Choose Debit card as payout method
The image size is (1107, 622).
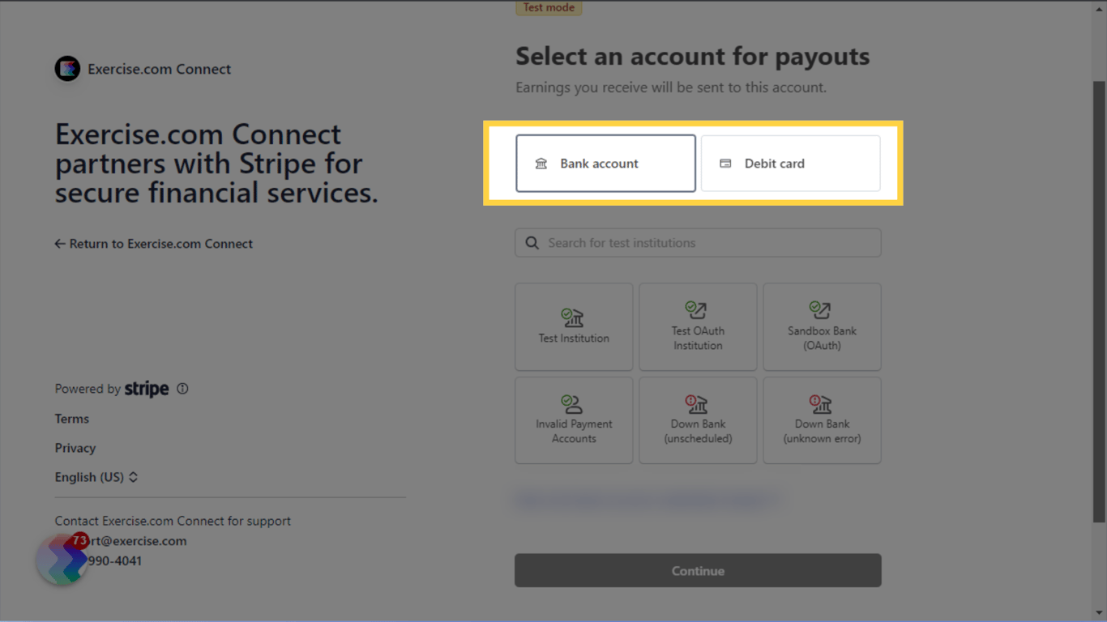(790, 163)
